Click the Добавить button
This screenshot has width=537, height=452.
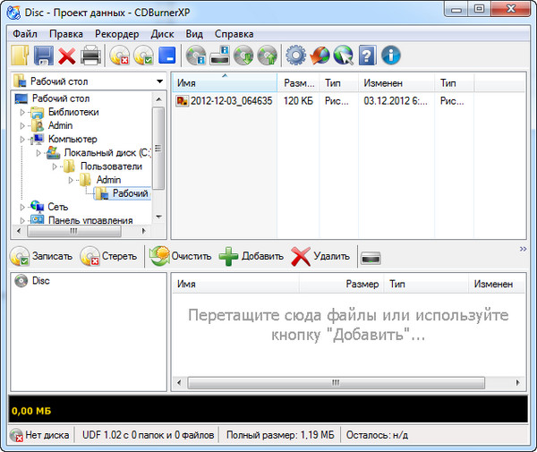(x=251, y=257)
